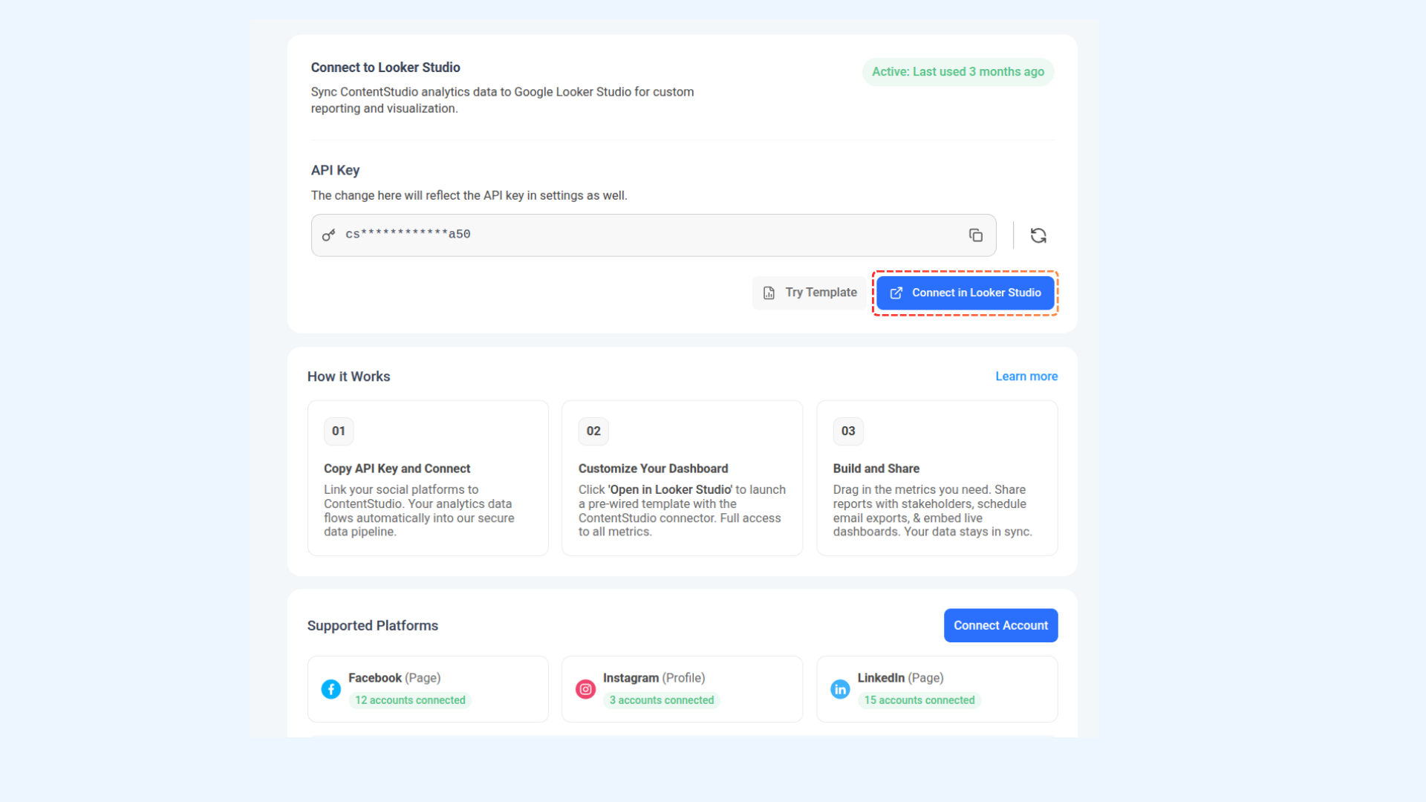Click the 'change here will reflect' note
This screenshot has width=1426, height=802.
[x=469, y=195]
